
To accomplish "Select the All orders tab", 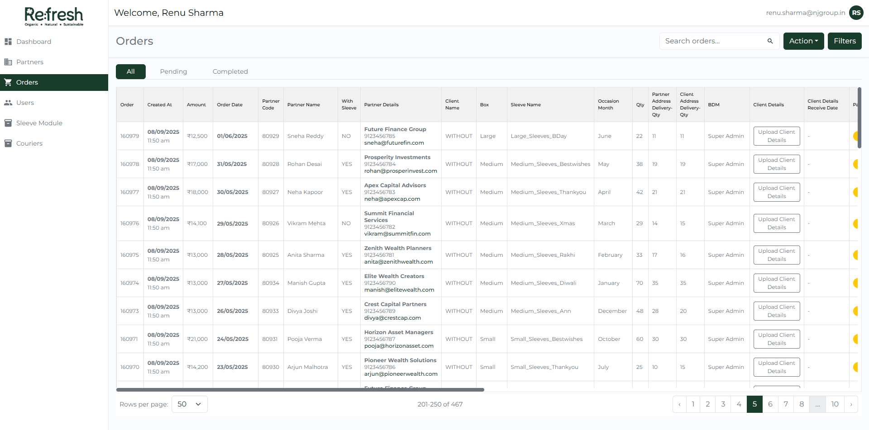I will pyautogui.click(x=131, y=71).
